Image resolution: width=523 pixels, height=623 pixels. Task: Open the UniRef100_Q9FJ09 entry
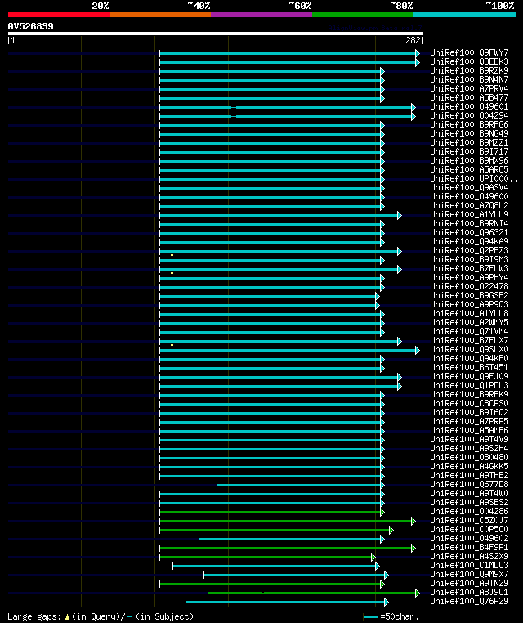click(469, 376)
